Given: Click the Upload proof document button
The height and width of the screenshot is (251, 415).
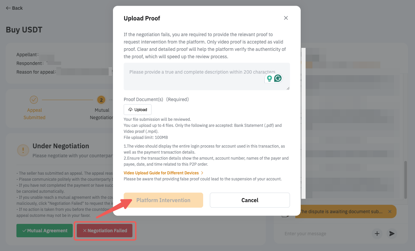Looking at the screenshot, I should [137, 110].
